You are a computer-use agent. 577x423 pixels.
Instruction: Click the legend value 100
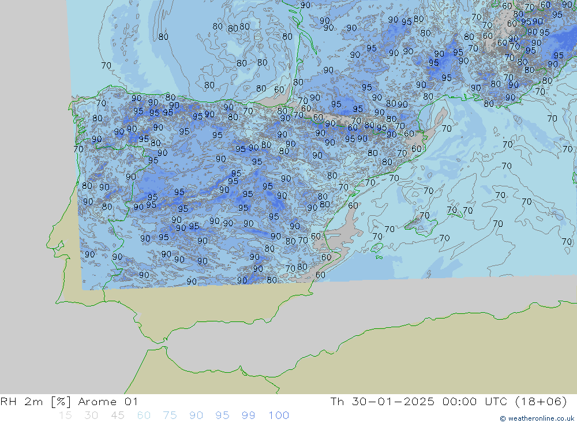(279, 415)
